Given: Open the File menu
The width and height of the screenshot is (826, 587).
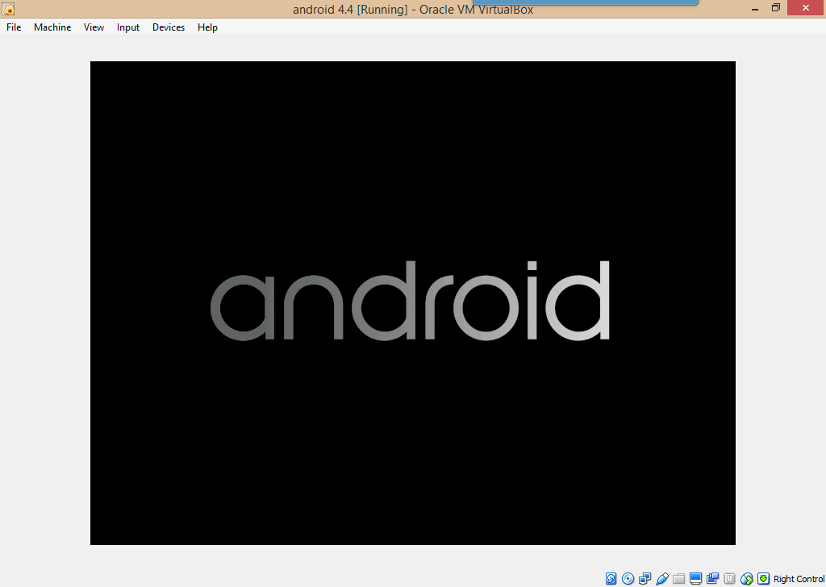Looking at the screenshot, I should pos(14,27).
